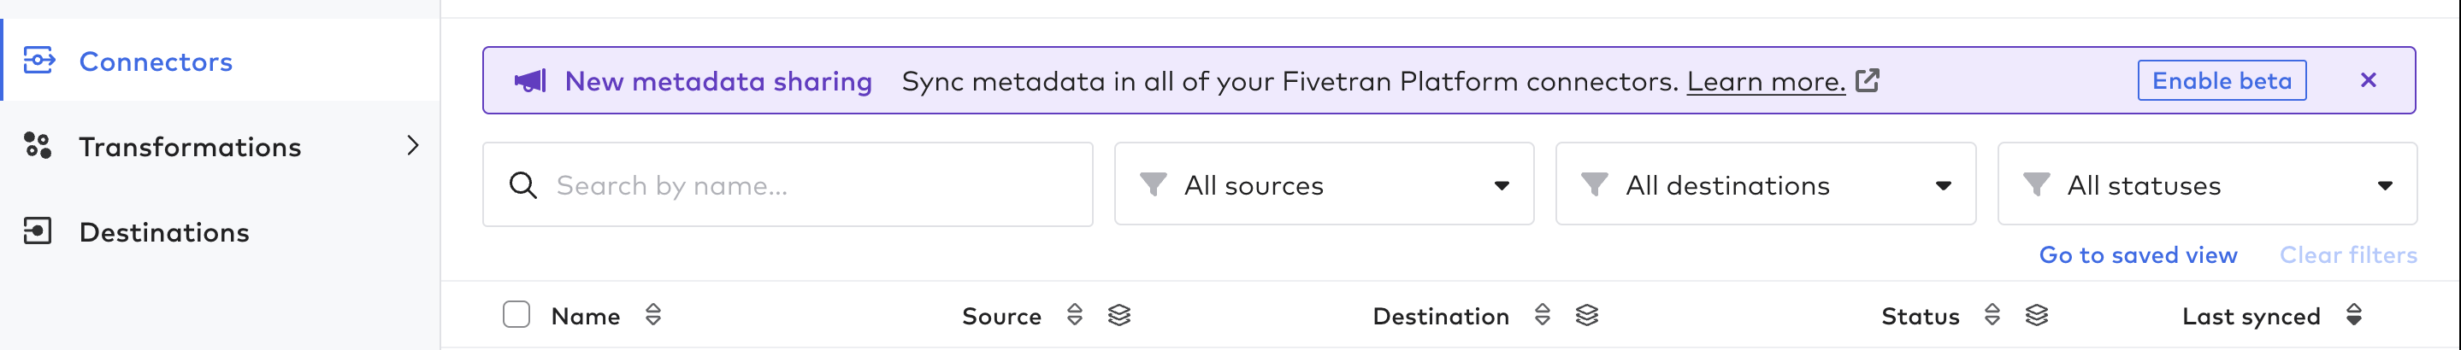Click the Enable beta button
2461x350 pixels.
point(2222,81)
